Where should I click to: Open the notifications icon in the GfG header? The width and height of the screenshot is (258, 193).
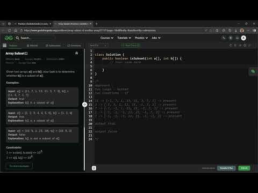pyautogui.click(x=238, y=38)
